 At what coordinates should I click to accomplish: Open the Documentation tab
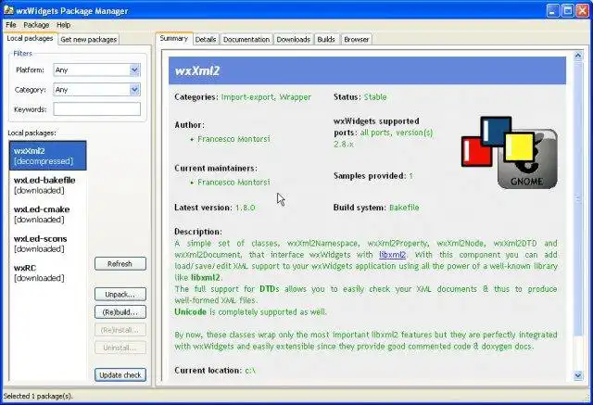pyautogui.click(x=246, y=39)
